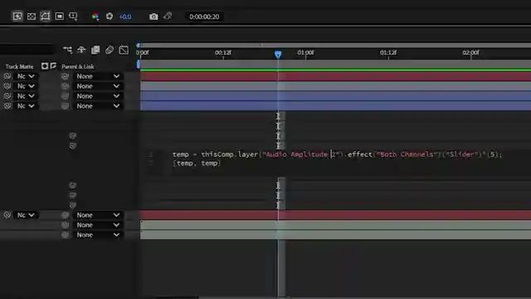Click topmost expression pick whip above expression editor
The height and width of the screenshot is (299, 531).
72,135
